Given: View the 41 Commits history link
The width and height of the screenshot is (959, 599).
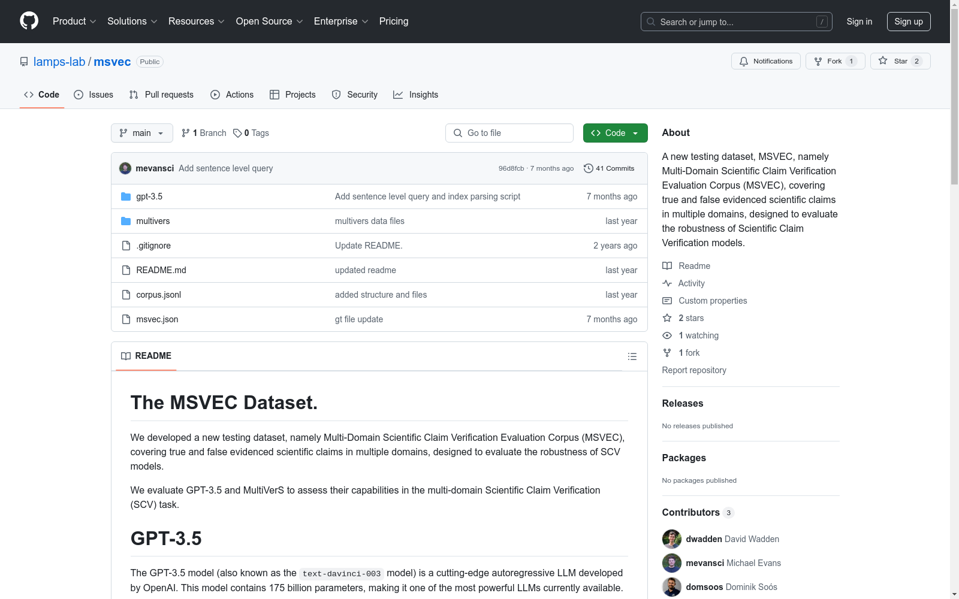Looking at the screenshot, I should click(609, 168).
